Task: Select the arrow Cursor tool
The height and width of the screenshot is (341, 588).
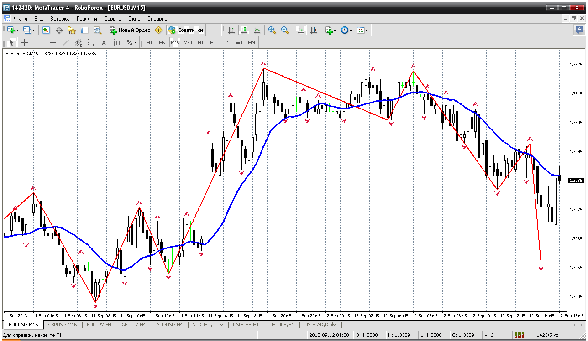Action: pos(12,42)
